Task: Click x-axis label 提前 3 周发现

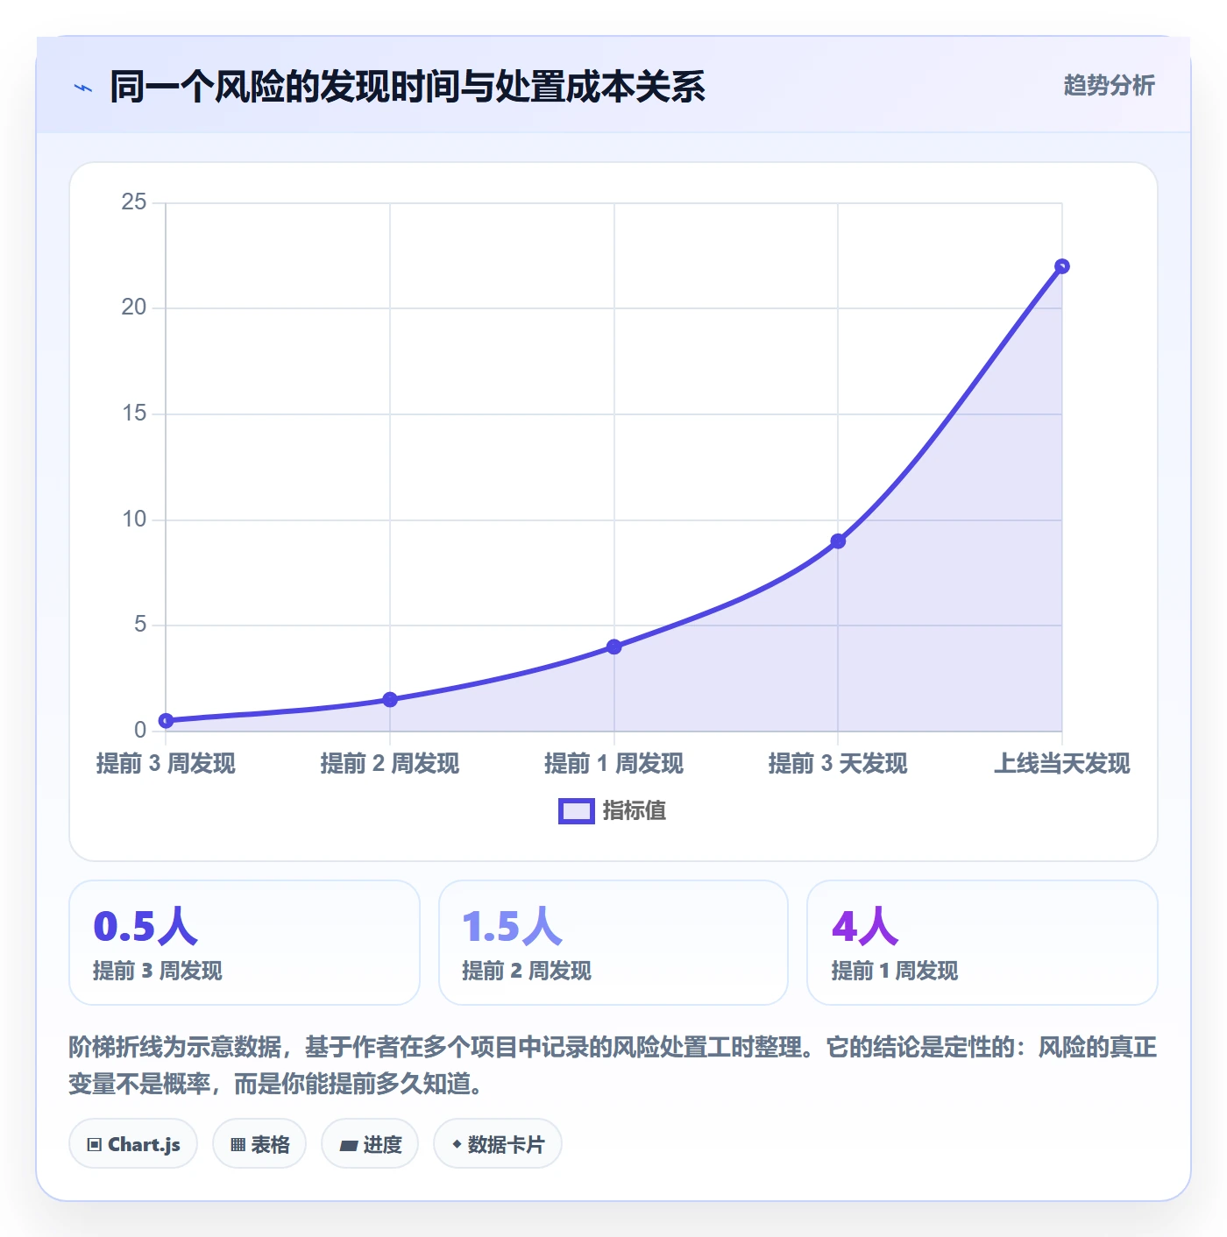Action: click(x=166, y=764)
